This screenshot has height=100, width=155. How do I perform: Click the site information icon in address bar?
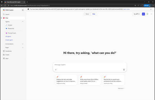9,6
